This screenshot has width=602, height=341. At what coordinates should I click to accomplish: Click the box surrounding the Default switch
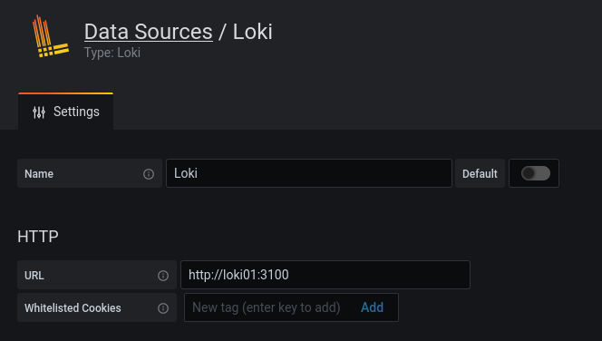534,173
